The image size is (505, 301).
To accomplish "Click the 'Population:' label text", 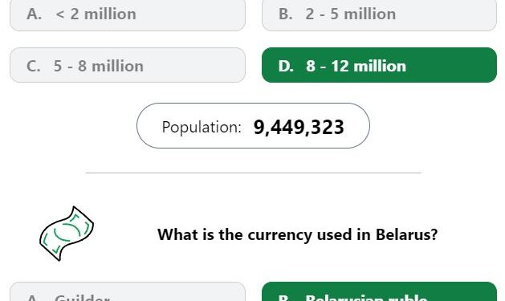I will [x=202, y=127].
